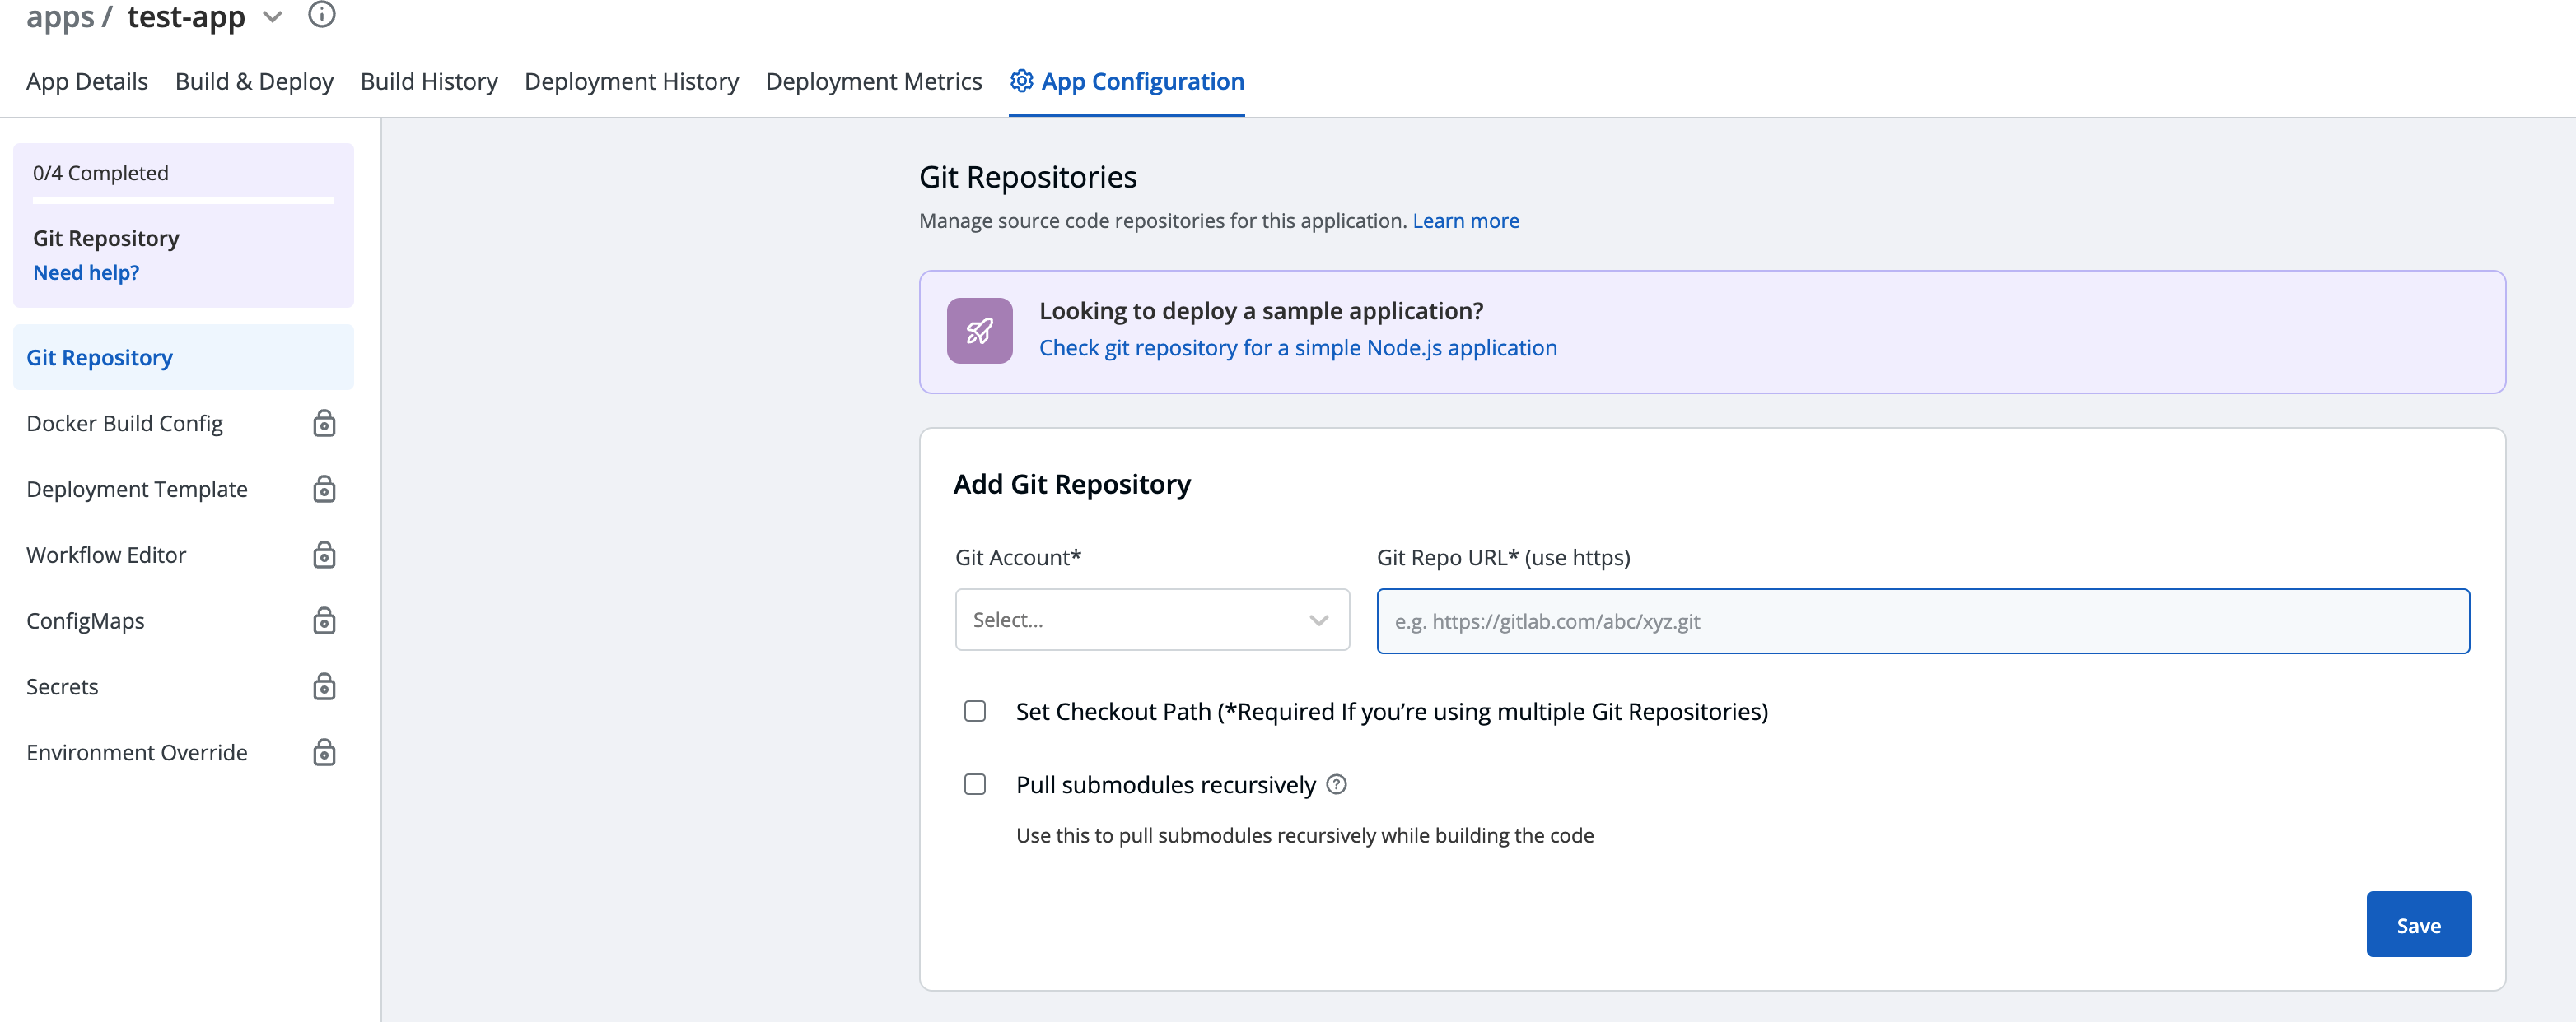Click lock icon beside Workflow Editor
2576x1022 pixels.
point(324,555)
